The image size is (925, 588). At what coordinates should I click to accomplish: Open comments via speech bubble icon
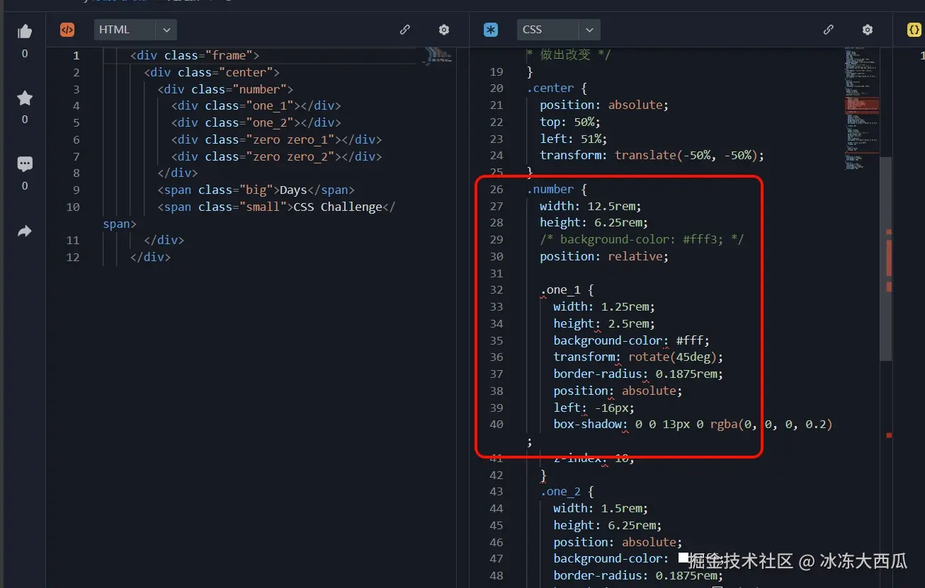coord(25,164)
